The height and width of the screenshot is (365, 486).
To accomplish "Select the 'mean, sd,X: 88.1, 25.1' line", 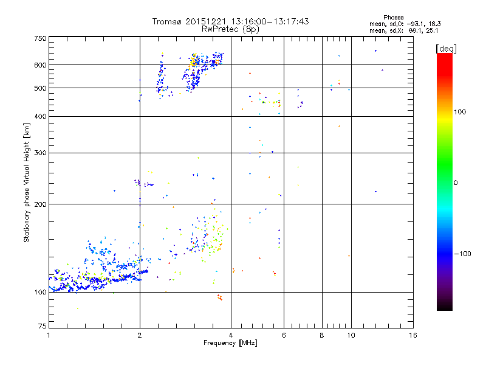I will (403, 31).
